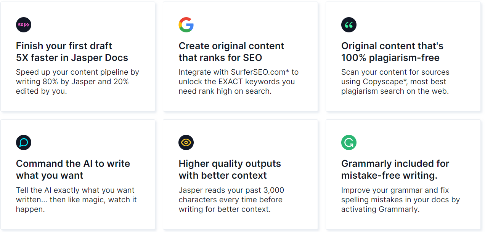The width and height of the screenshot is (485, 232).
Task: Click the 5X fast-forward icon
Action: point(24,25)
